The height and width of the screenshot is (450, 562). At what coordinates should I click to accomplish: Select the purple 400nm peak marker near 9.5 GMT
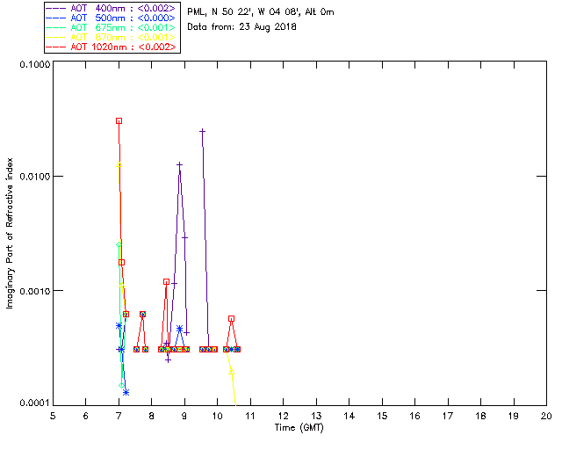pos(203,131)
